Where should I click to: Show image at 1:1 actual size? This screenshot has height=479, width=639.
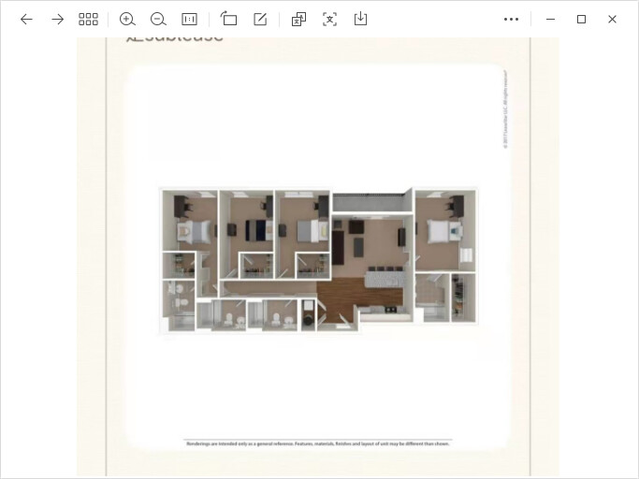189,19
